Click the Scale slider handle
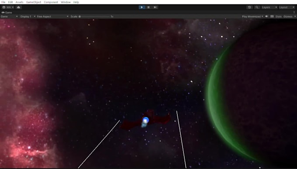The image size is (297, 169). point(80,17)
